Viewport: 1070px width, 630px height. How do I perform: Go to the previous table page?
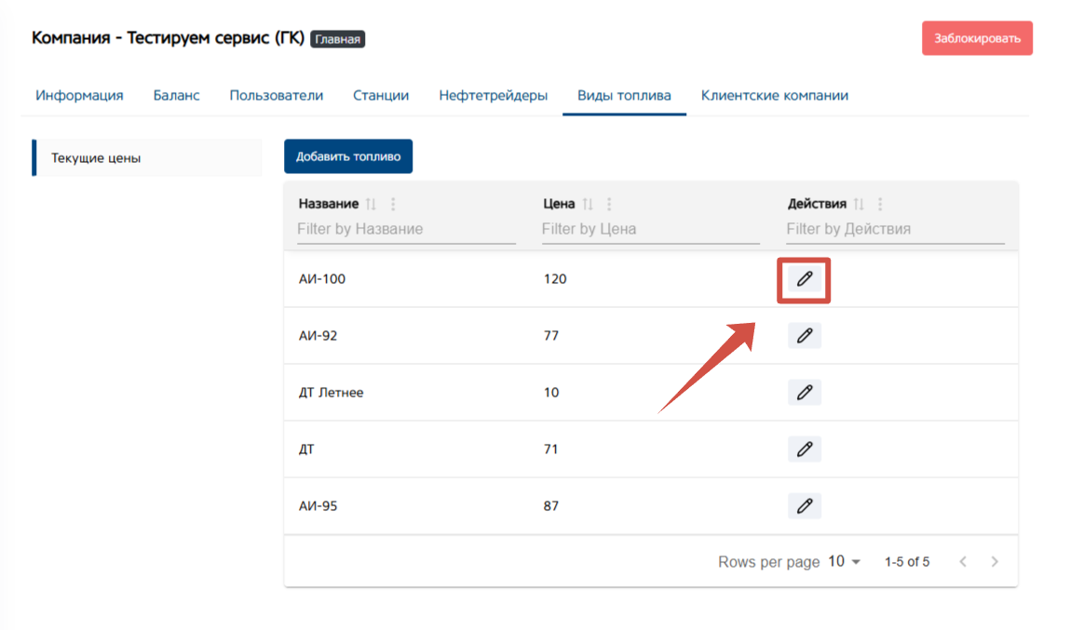(963, 562)
